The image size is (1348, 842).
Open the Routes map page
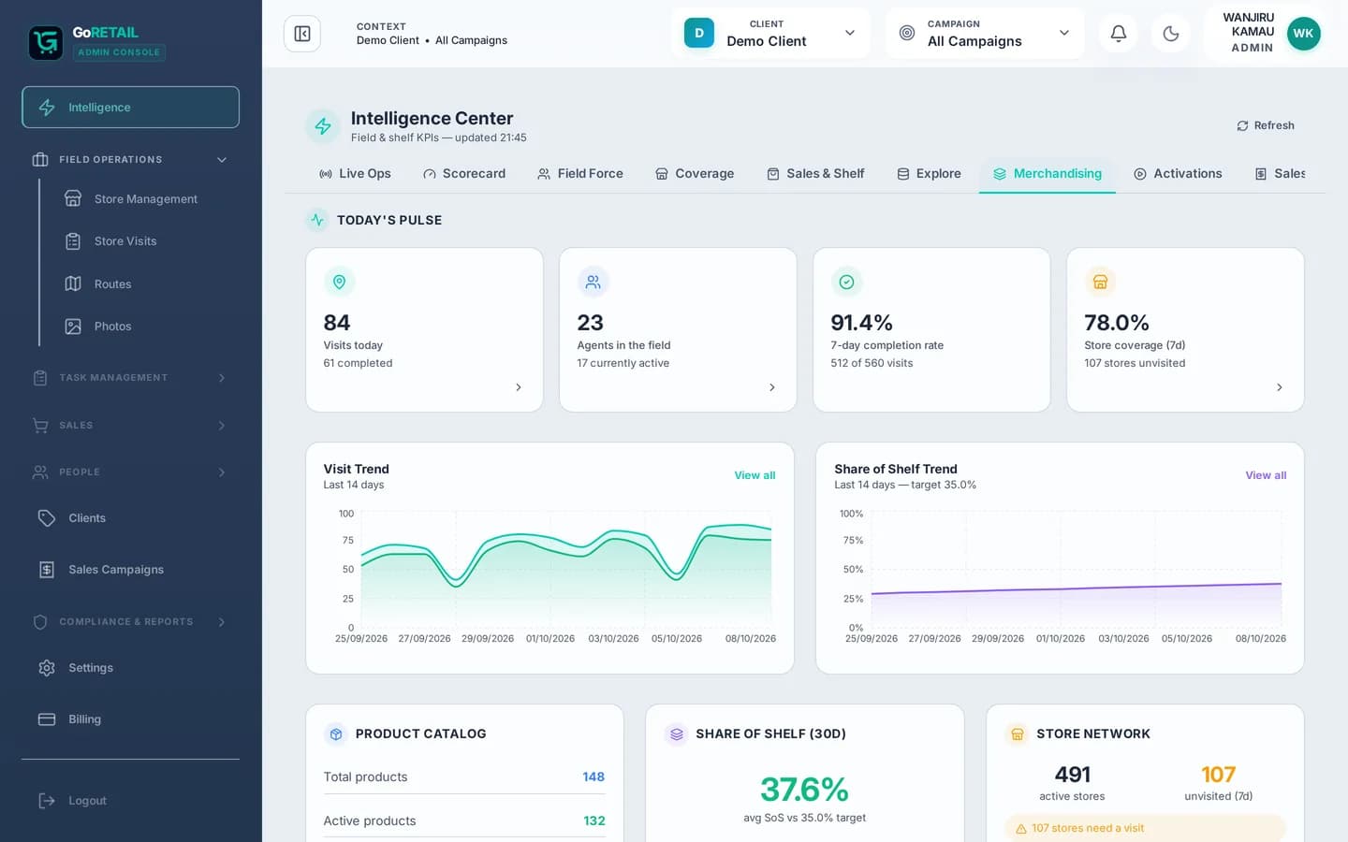click(111, 283)
